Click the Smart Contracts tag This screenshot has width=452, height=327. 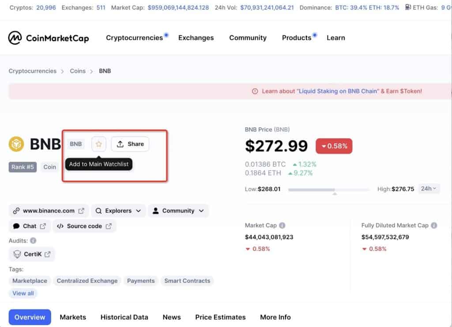pos(187,281)
